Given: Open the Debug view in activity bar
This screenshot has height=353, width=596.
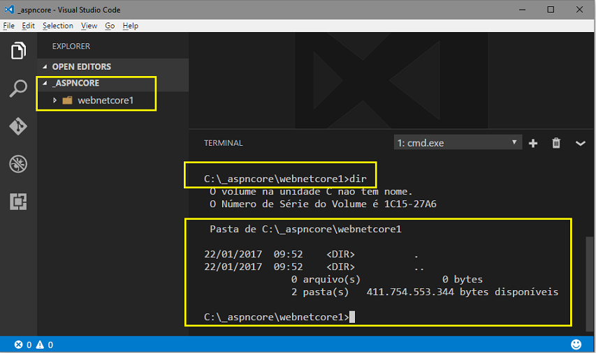Looking at the screenshot, I should point(18,164).
